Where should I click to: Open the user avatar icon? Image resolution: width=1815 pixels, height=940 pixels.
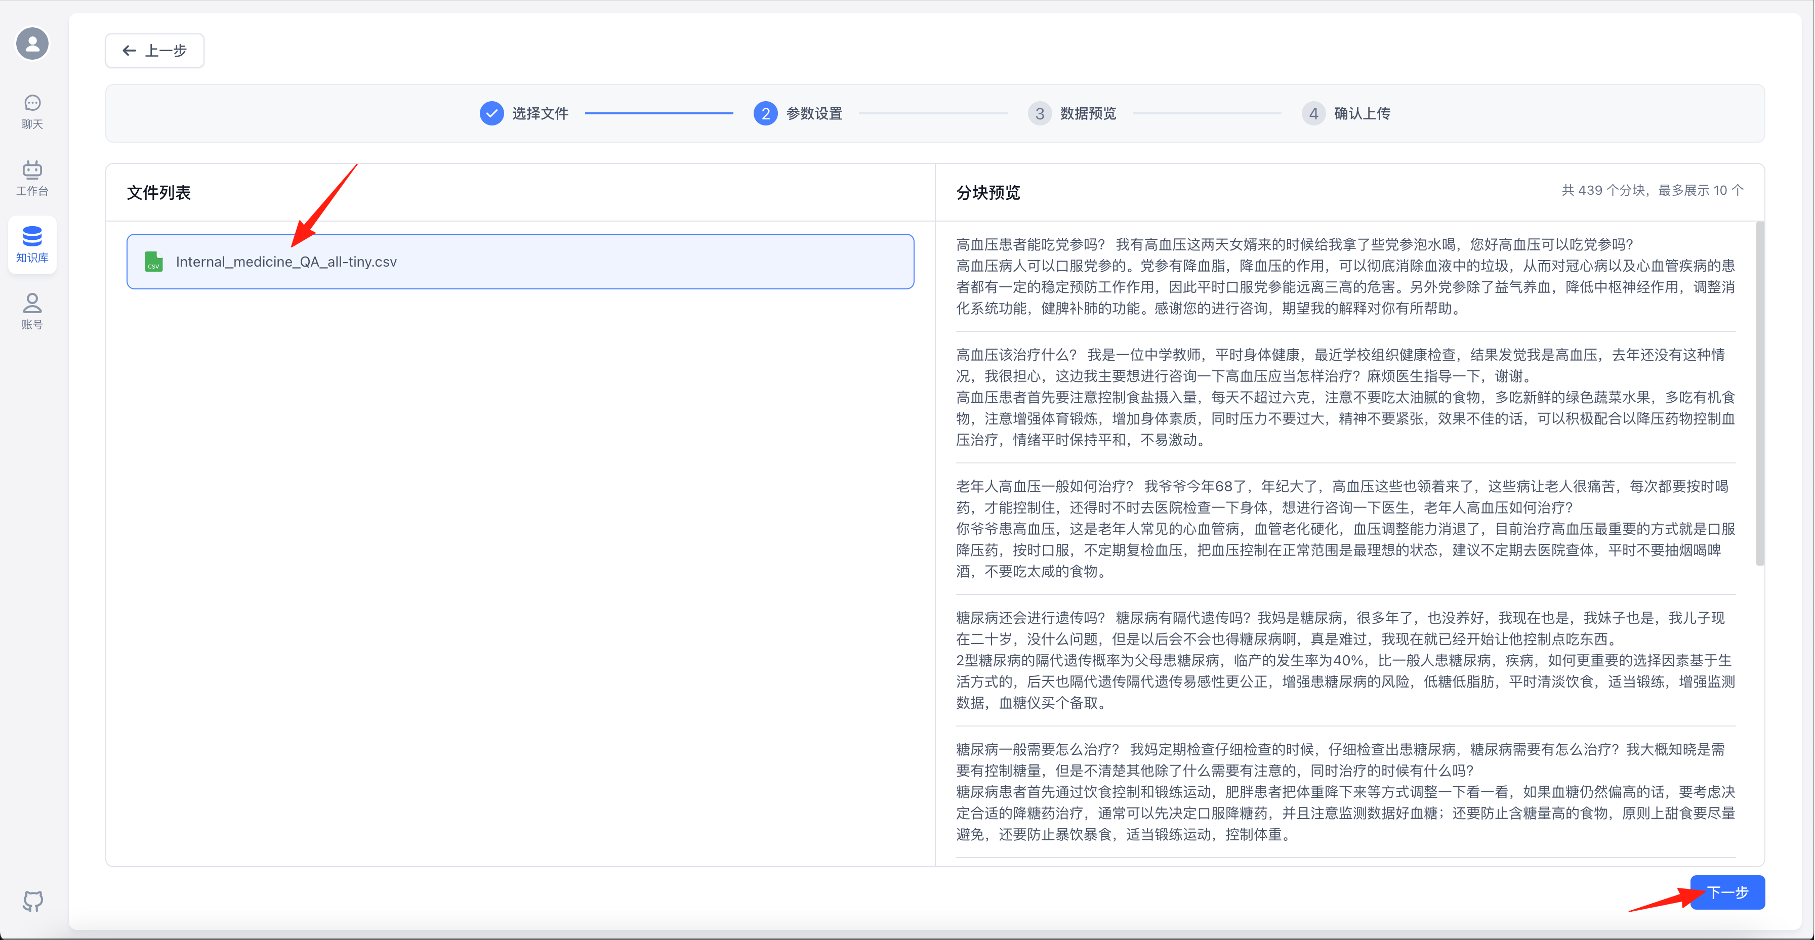32,44
